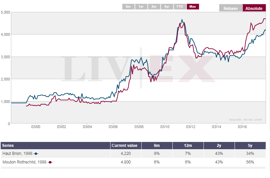Click Haut Brion 6m value 8%
270x178 pixels.
tap(157, 154)
